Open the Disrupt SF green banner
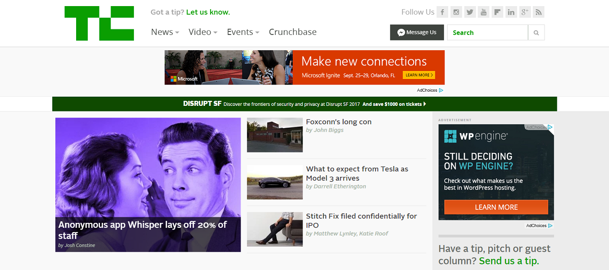Screen dimensions: 609x270 pos(304,104)
